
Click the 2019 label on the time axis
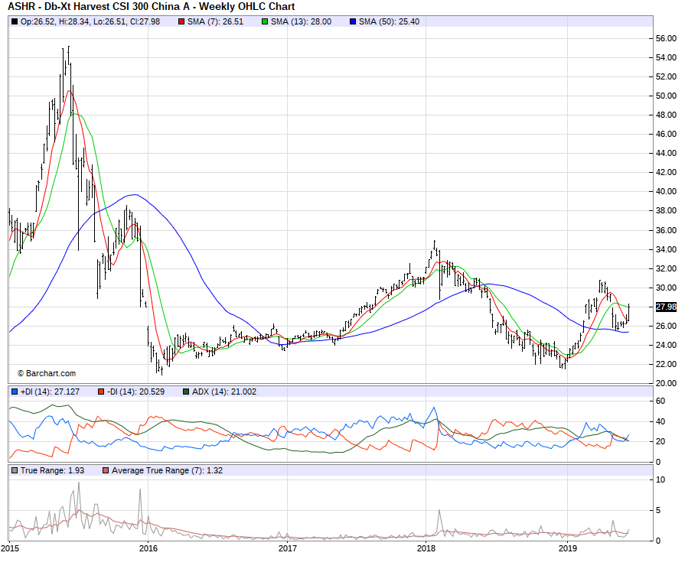coord(567,548)
